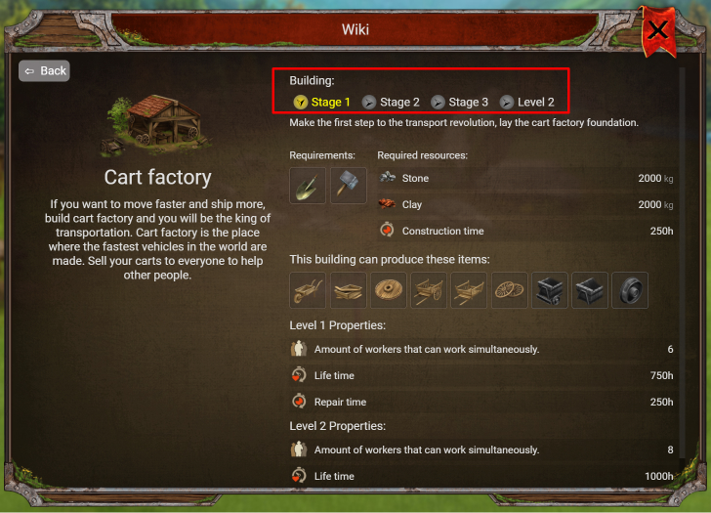
Task: Open the iron wheel item icon
Action: (630, 290)
